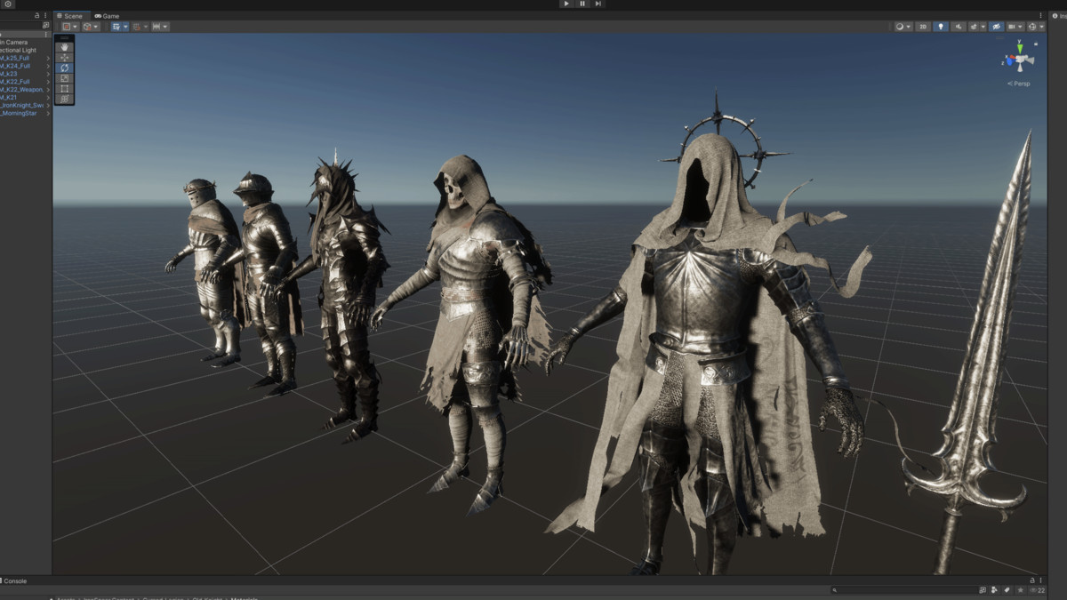Toggle tool handle rotation mode
Viewport: 1067px width, 600px height.
[x=87, y=27]
